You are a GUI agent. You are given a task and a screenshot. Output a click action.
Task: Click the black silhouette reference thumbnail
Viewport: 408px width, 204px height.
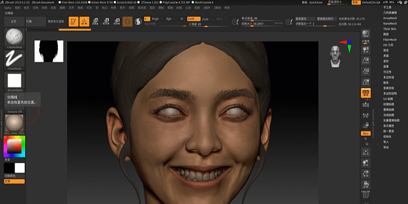(x=49, y=51)
